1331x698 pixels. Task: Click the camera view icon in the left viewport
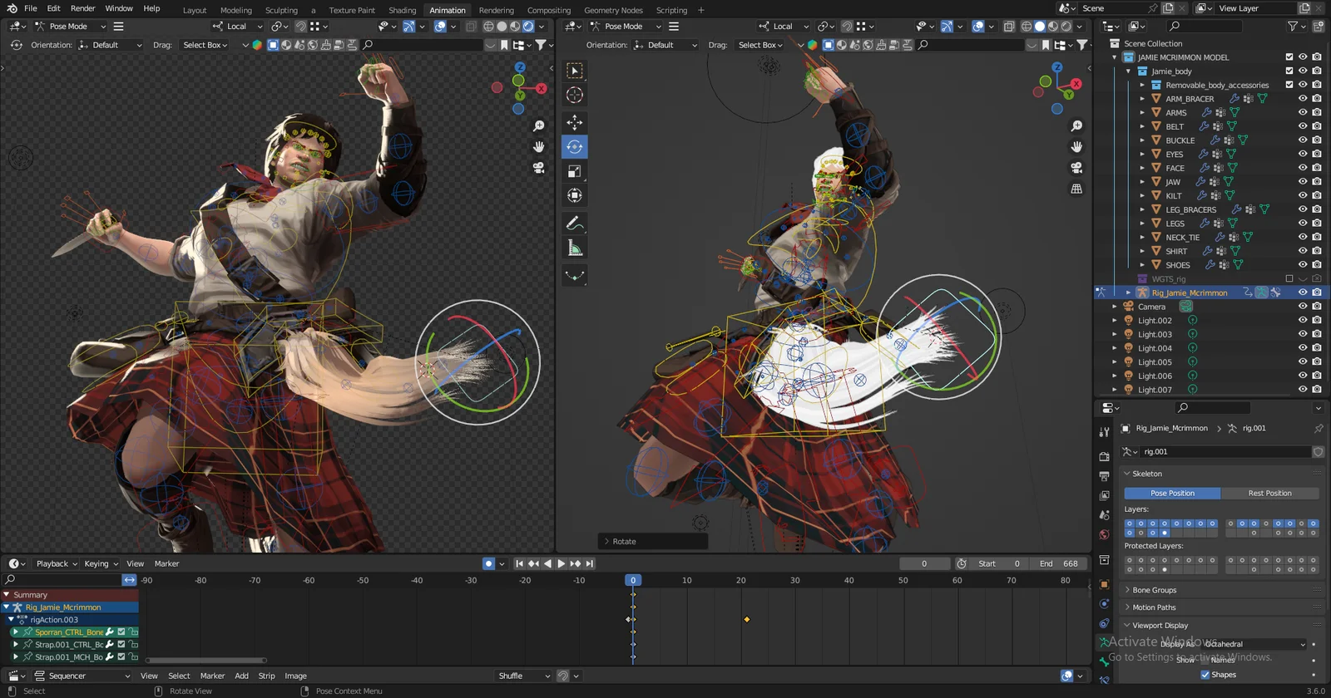pos(539,168)
